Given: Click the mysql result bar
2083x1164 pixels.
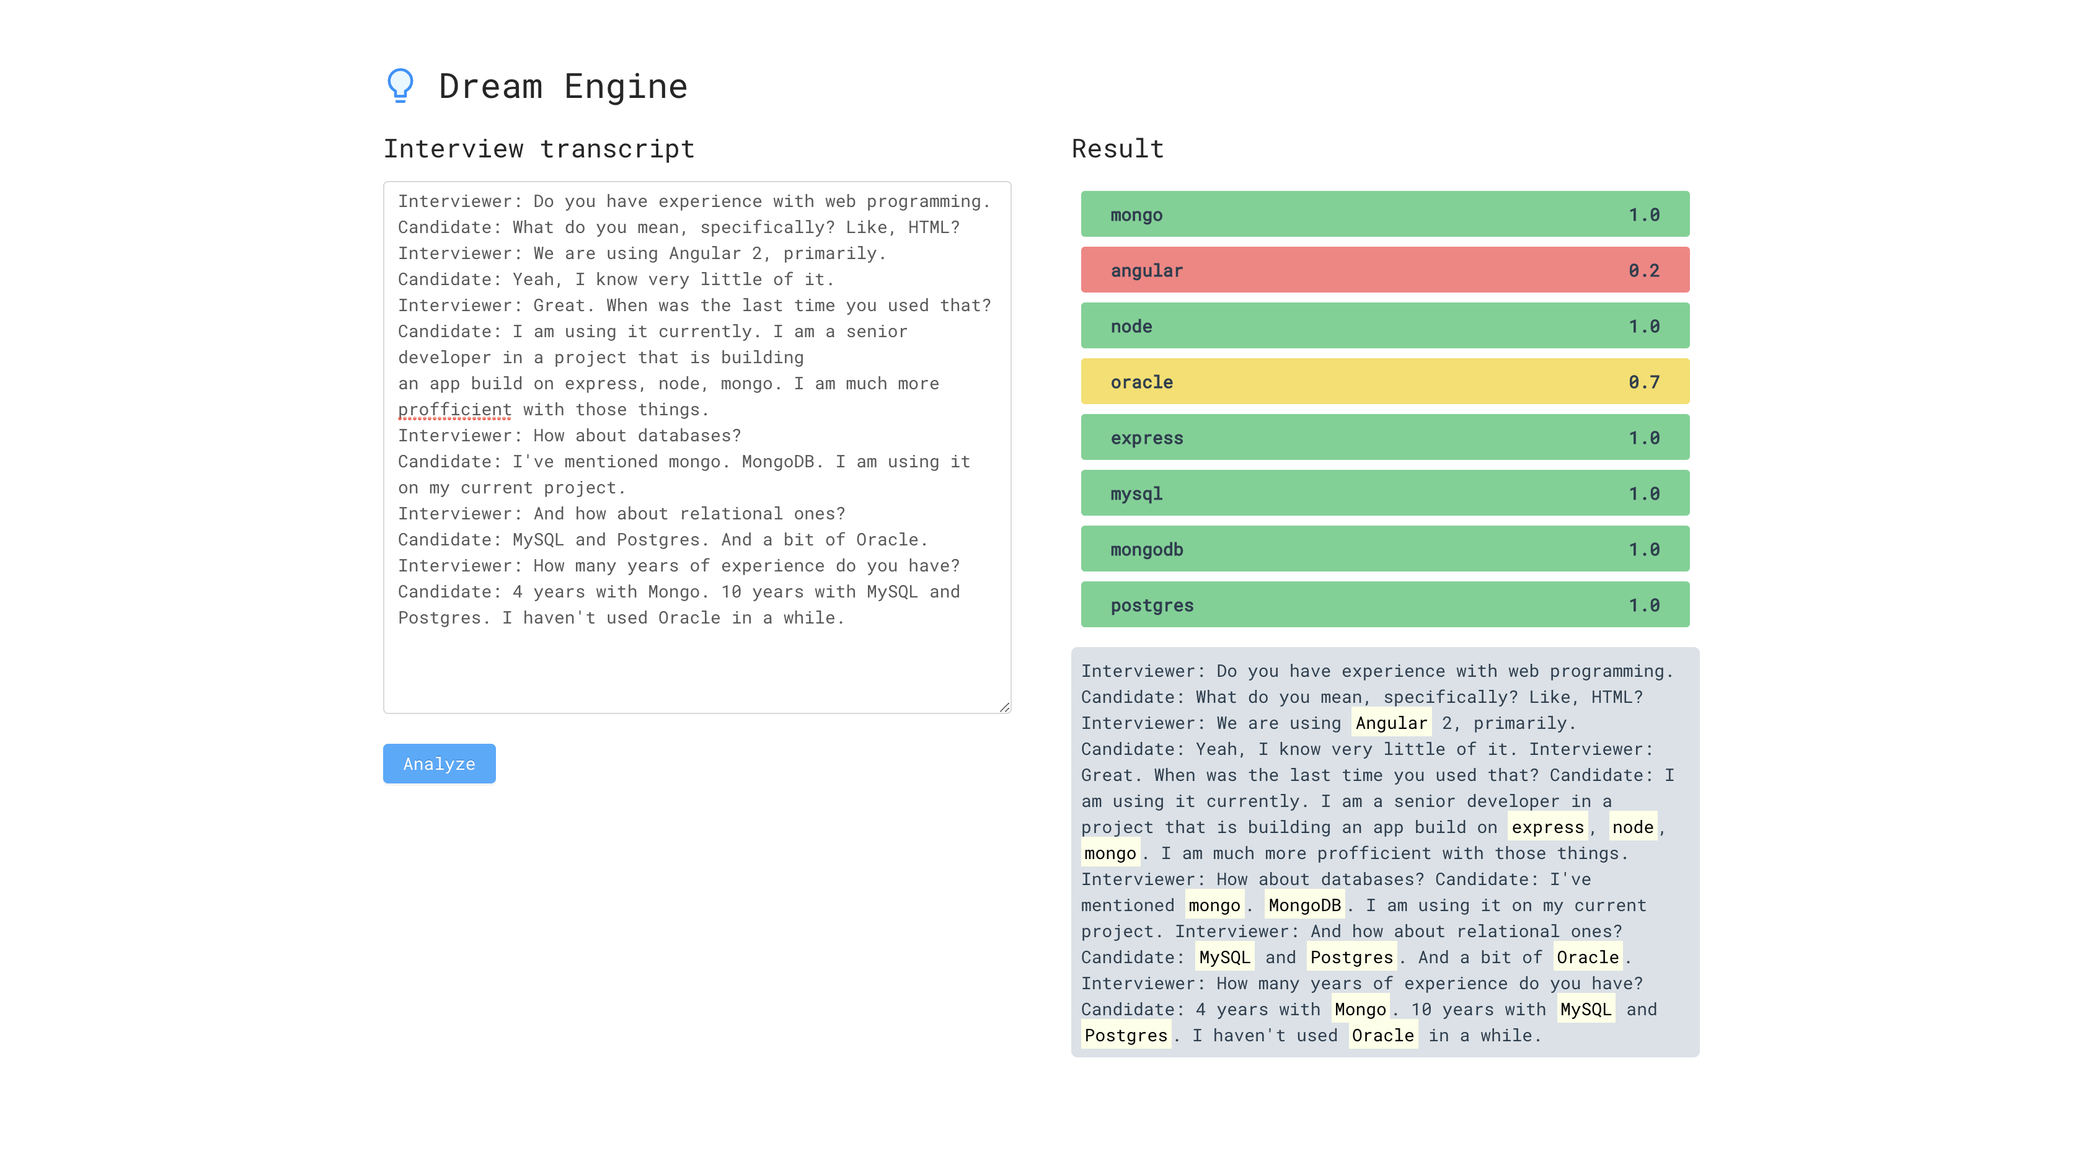Looking at the screenshot, I should coord(1384,493).
